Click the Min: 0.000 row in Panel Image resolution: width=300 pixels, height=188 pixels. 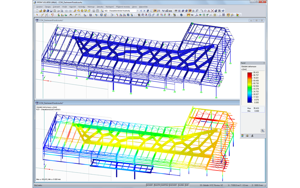coord(253,111)
